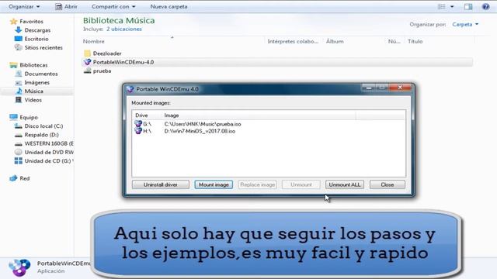This screenshot has height=279, width=497.
Task: Open the view options dropdown arrow
Action: coord(452,6)
